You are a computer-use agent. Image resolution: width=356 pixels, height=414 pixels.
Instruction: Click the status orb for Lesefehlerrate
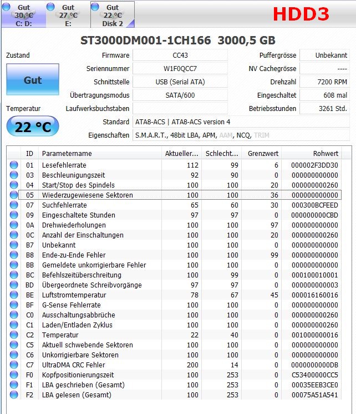click(14, 165)
